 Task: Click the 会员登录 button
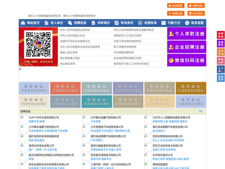pyautogui.click(x=176, y=6)
